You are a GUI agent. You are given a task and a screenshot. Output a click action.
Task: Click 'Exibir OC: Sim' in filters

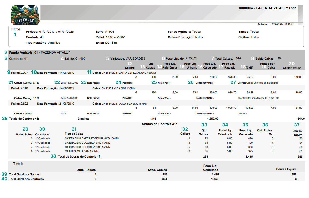point(106,43)
